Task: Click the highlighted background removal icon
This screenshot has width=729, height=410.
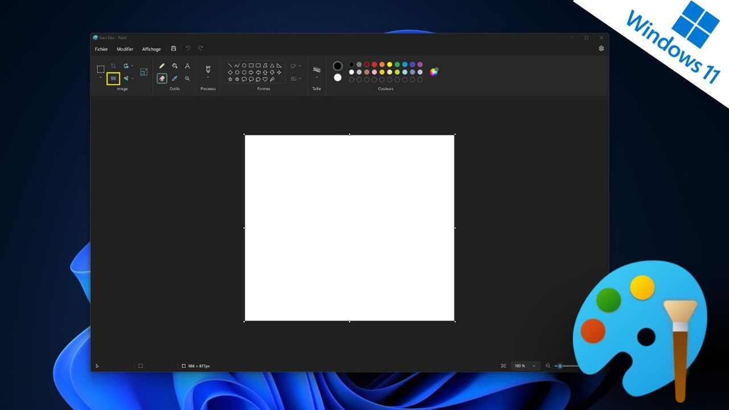Action: click(x=113, y=79)
